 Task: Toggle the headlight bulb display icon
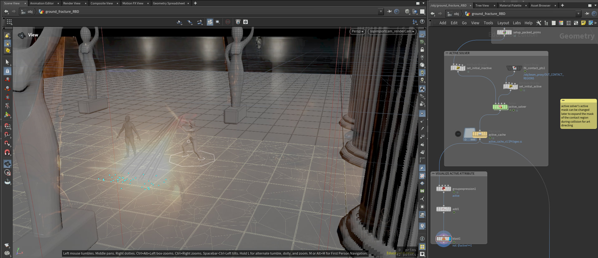coord(422,73)
